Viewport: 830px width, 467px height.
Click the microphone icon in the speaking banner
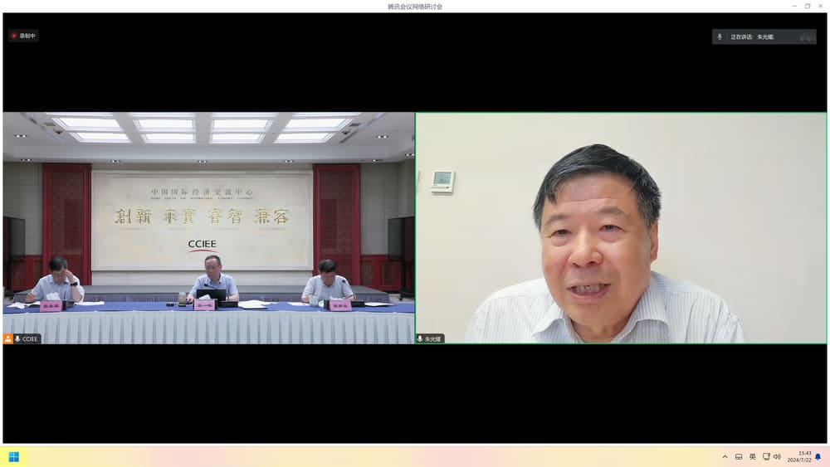tap(720, 36)
